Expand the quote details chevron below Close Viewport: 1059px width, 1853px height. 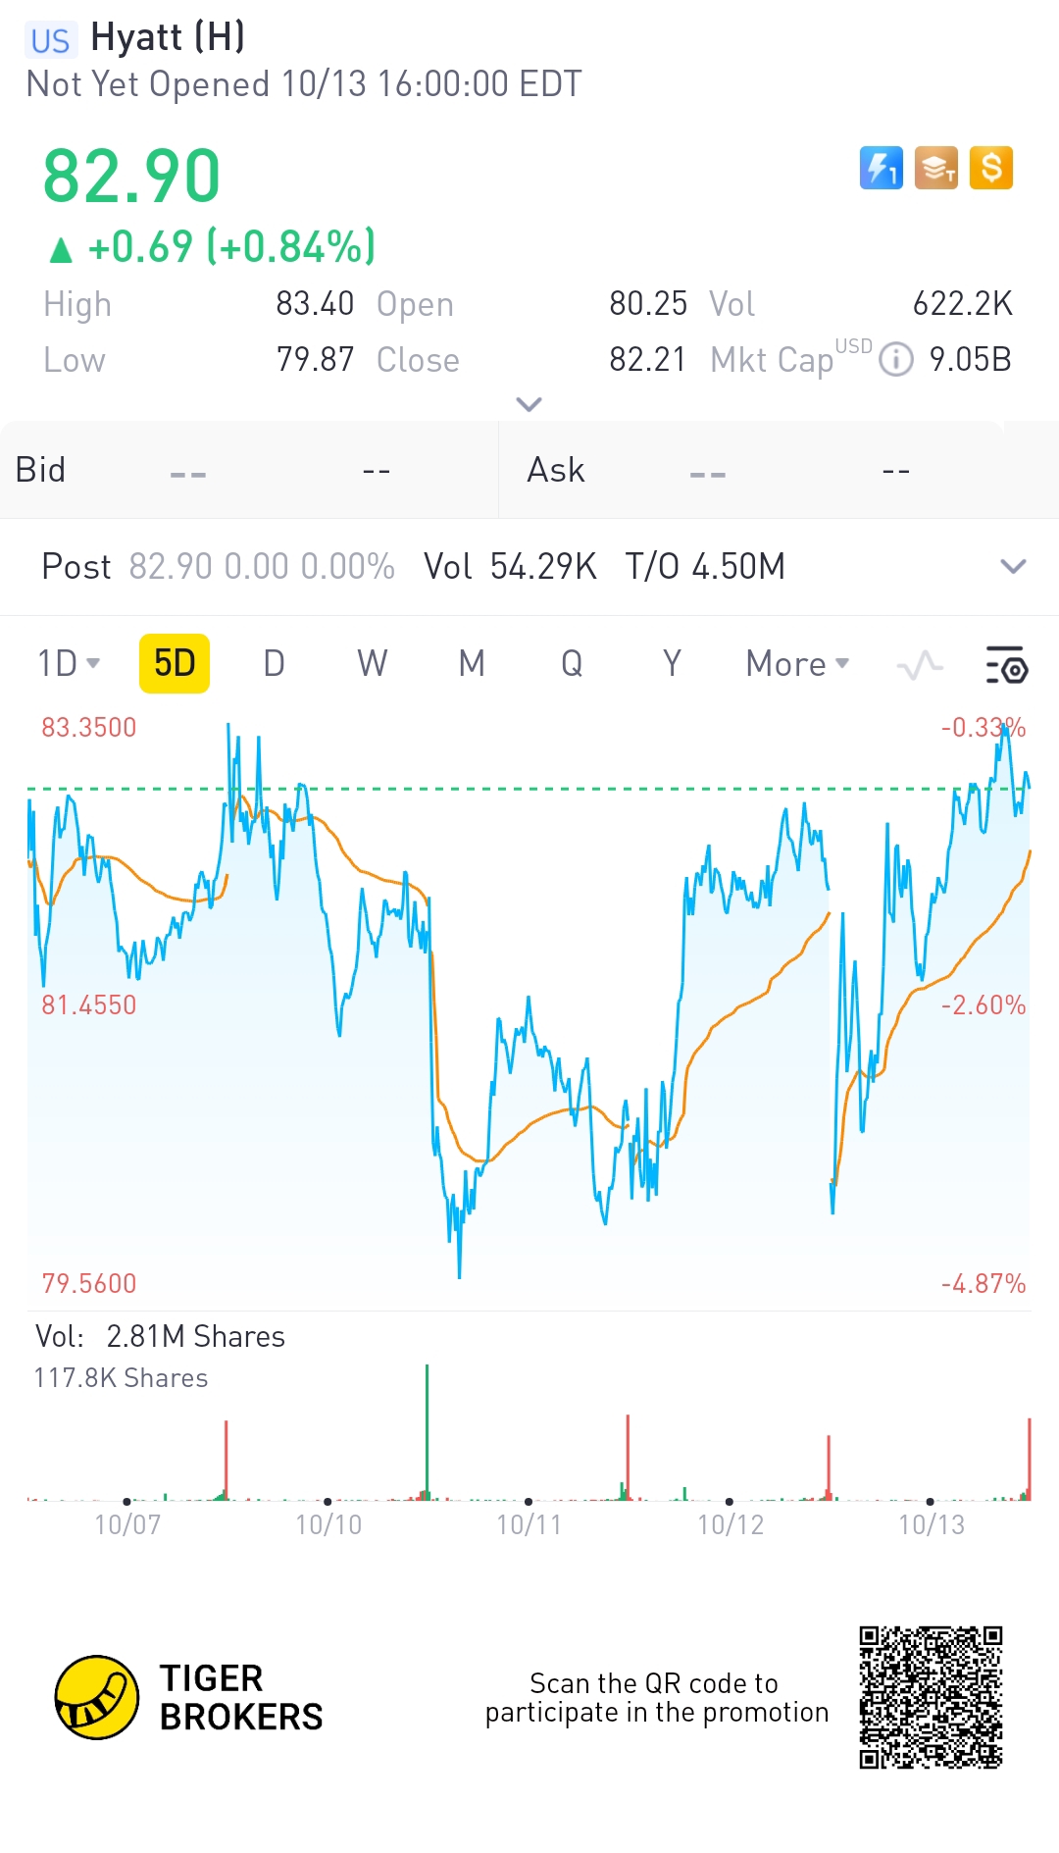click(x=529, y=404)
